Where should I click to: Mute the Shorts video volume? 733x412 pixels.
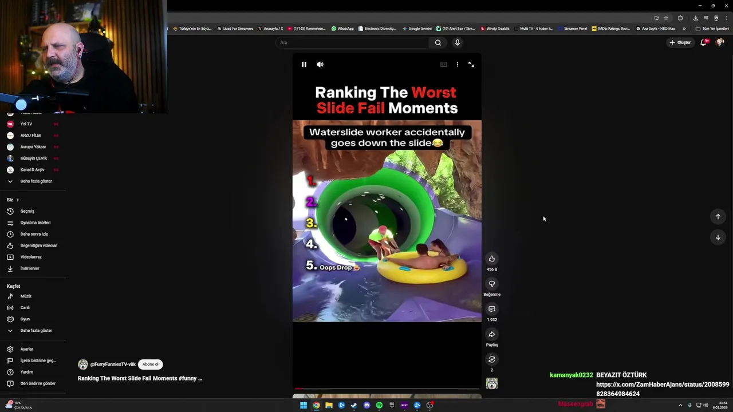tap(320, 65)
